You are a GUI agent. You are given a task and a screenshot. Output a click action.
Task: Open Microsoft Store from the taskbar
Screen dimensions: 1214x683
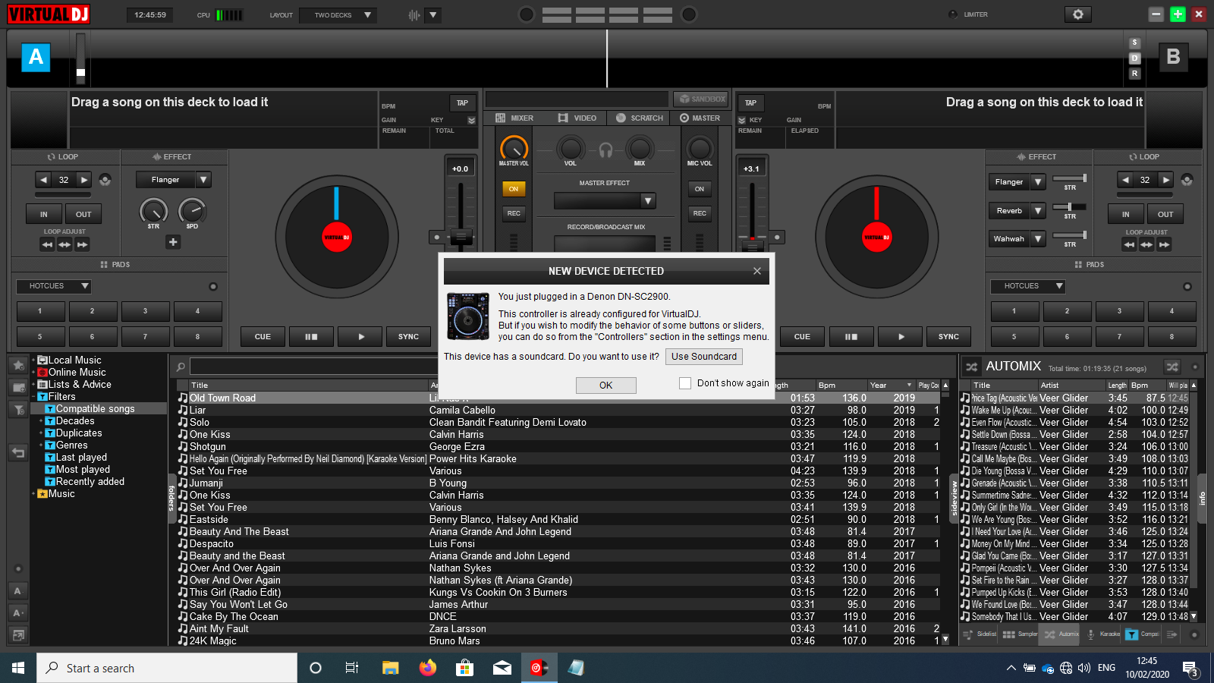[x=464, y=668]
